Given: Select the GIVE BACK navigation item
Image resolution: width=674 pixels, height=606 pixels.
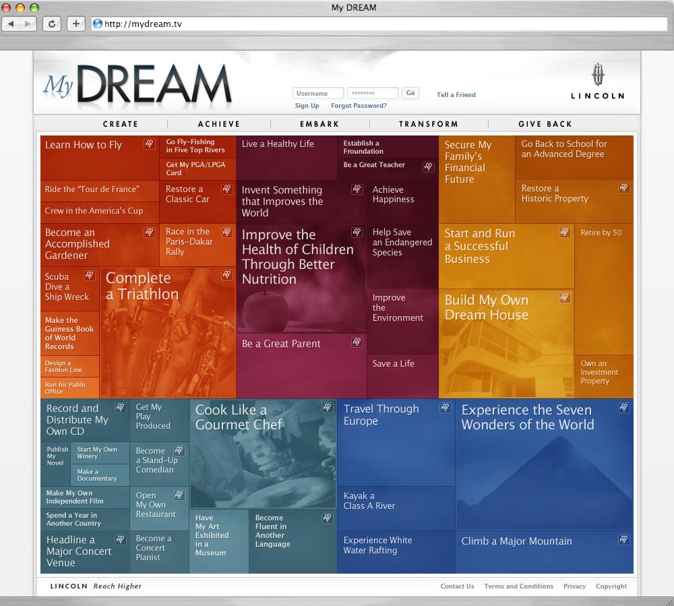Looking at the screenshot, I should tap(545, 124).
